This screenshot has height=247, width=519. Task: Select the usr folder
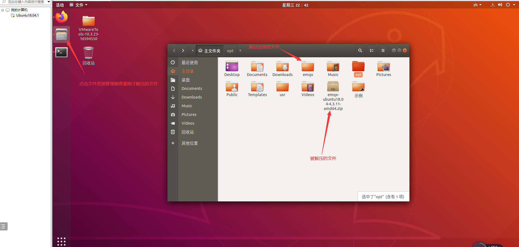282,89
